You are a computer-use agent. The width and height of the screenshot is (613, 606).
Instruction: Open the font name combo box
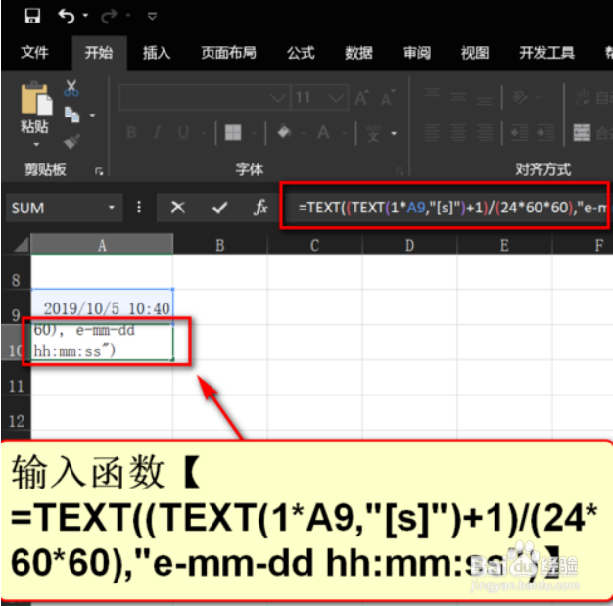click(x=204, y=97)
